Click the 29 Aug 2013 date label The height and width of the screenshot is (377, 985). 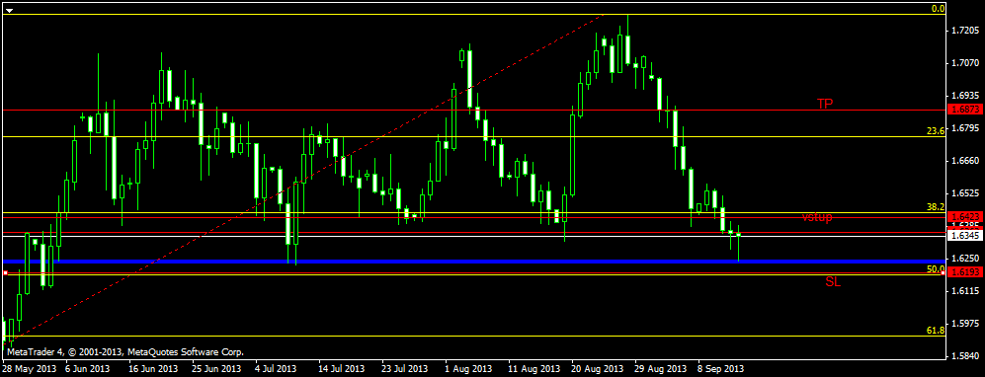pos(659,368)
